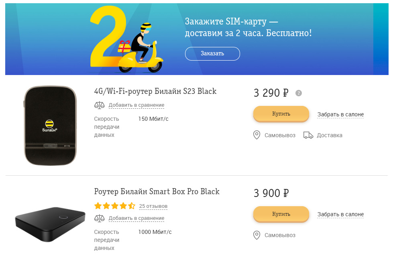Screen dimensions: 395x272
Task: Buy the 4G/Wi-Fi router Билайн S23 Black
Action: [x=281, y=114]
